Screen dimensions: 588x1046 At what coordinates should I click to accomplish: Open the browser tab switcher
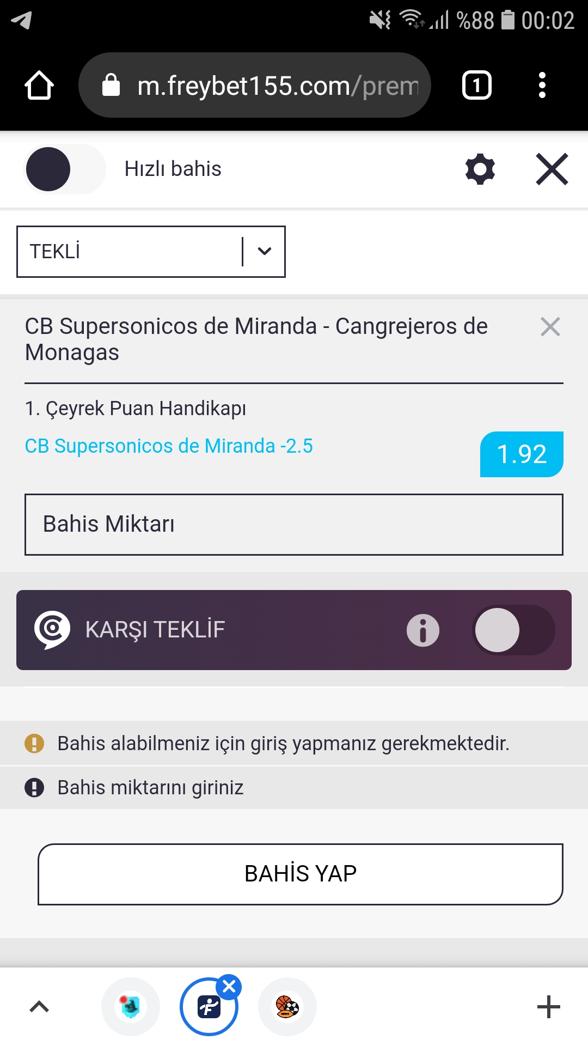[x=477, y=85]
